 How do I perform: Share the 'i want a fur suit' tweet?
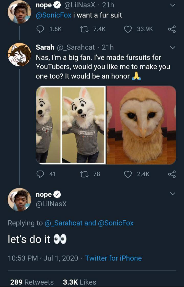coord(172,29)
